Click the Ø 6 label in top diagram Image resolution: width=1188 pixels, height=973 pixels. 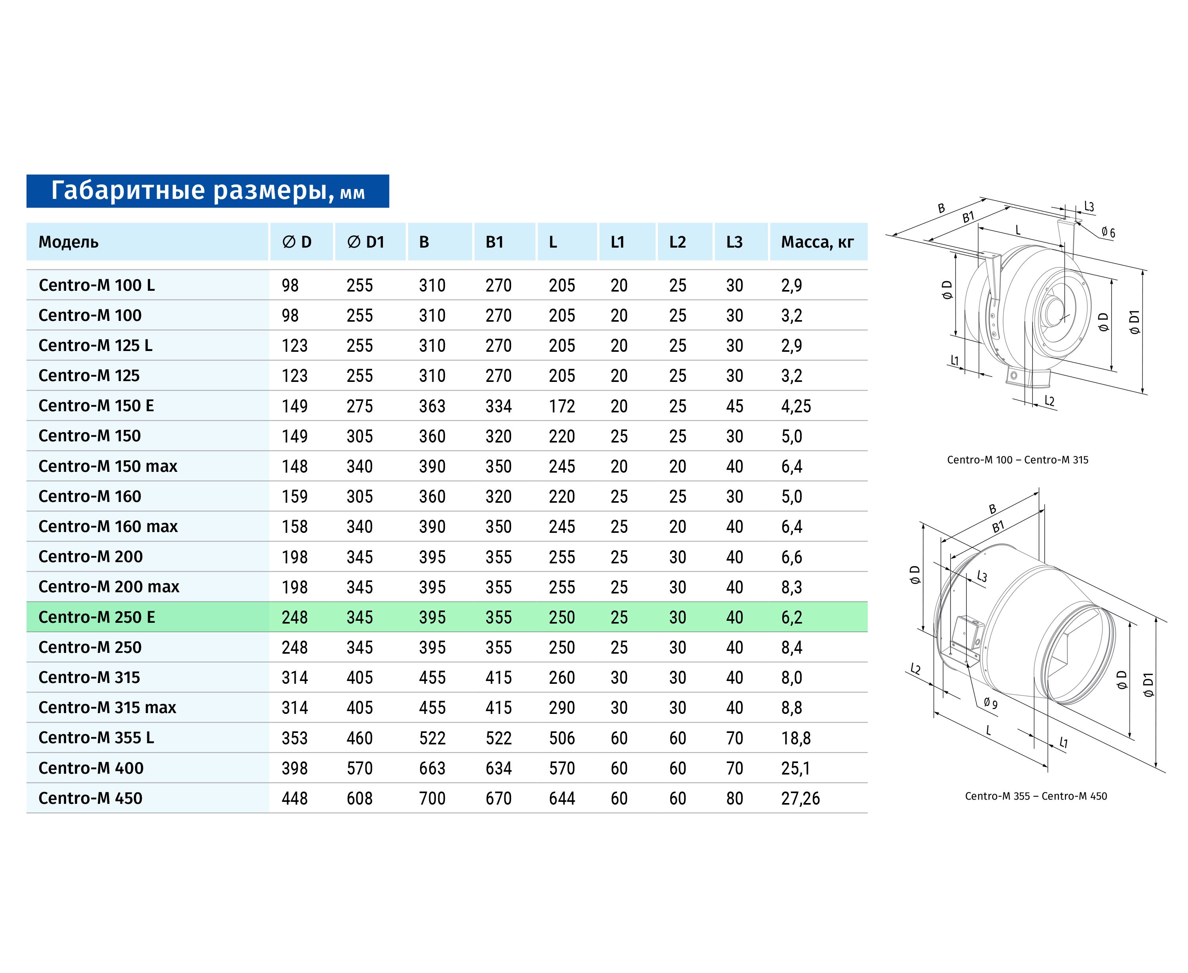(x=1108, y=233)
